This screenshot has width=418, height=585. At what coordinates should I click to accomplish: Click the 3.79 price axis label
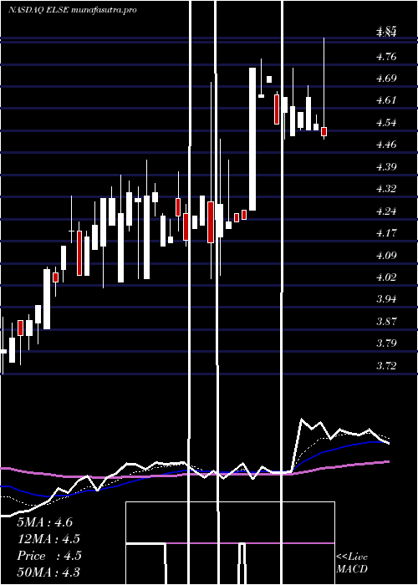coord(386,343)
